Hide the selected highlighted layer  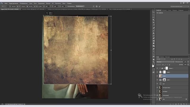pos(157,76)
